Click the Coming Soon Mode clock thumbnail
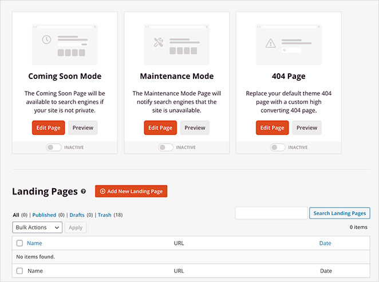 pyautogui.click(x=64, y=43)
